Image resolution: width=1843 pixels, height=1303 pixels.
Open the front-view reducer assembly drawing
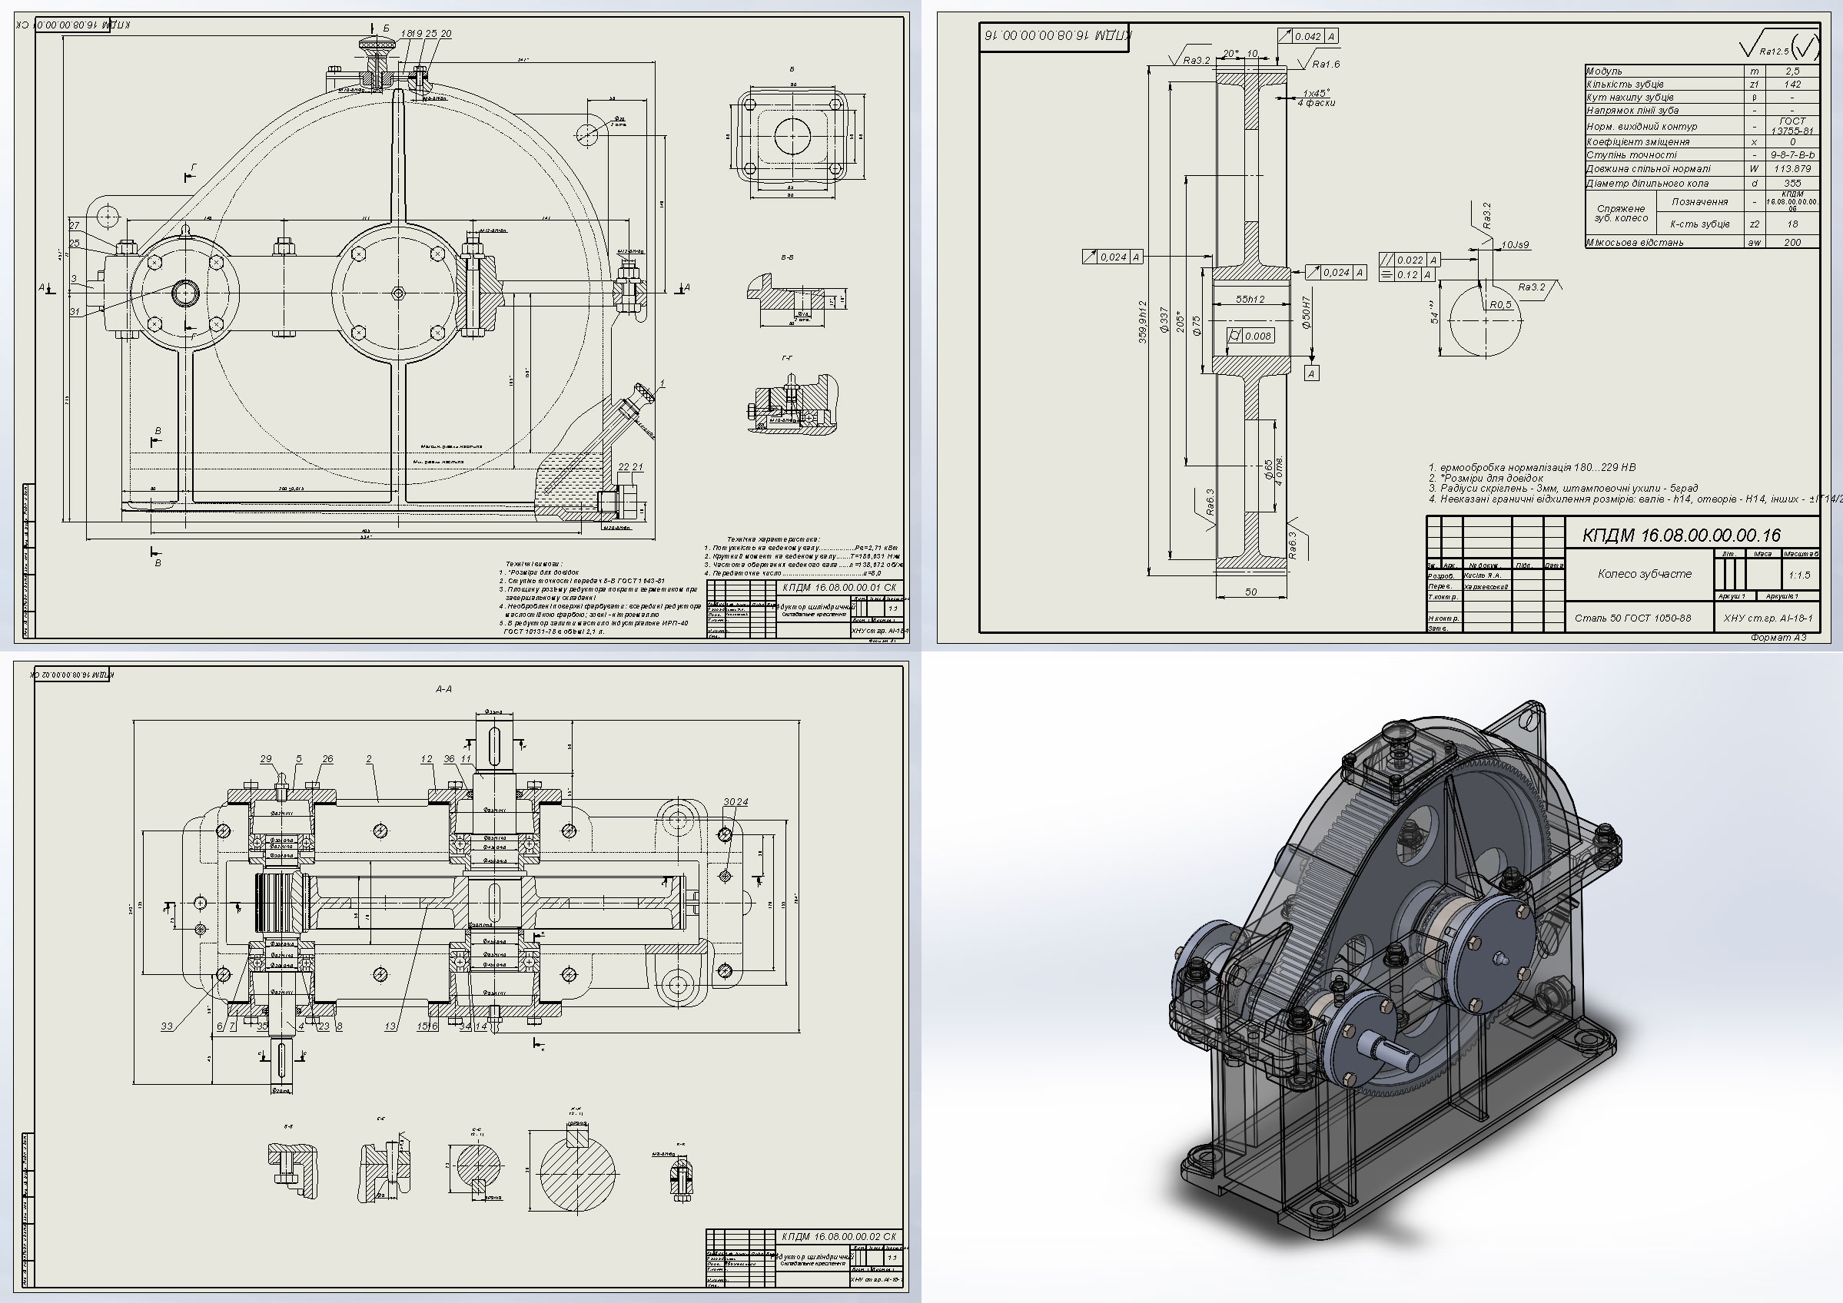coord(462,326)
